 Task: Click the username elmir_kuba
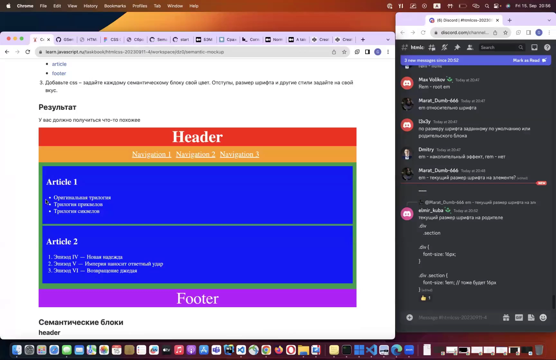[x=431, y=210]
